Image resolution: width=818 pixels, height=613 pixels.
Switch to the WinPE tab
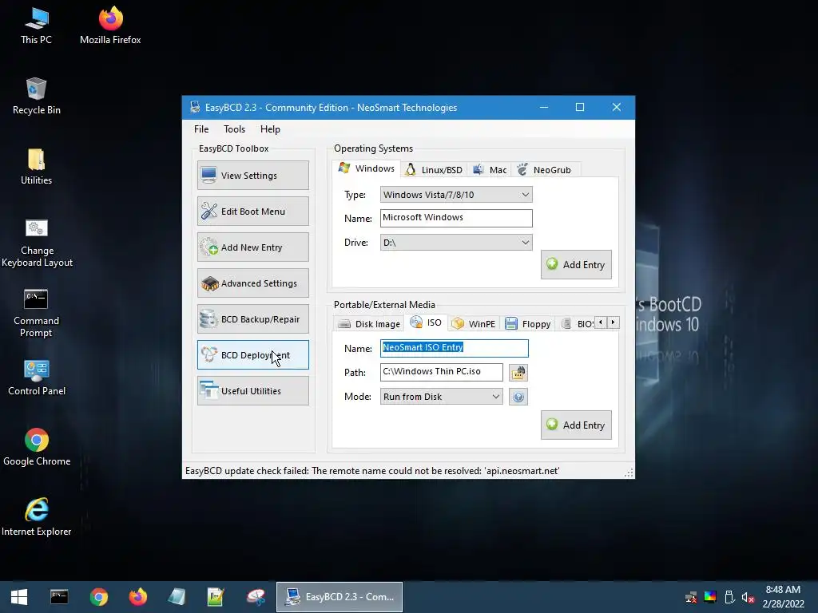[x=474, y=324]
